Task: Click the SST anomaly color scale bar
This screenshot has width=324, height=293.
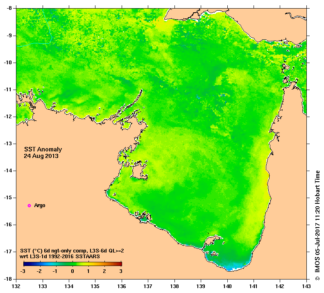Action: point(73,264)
